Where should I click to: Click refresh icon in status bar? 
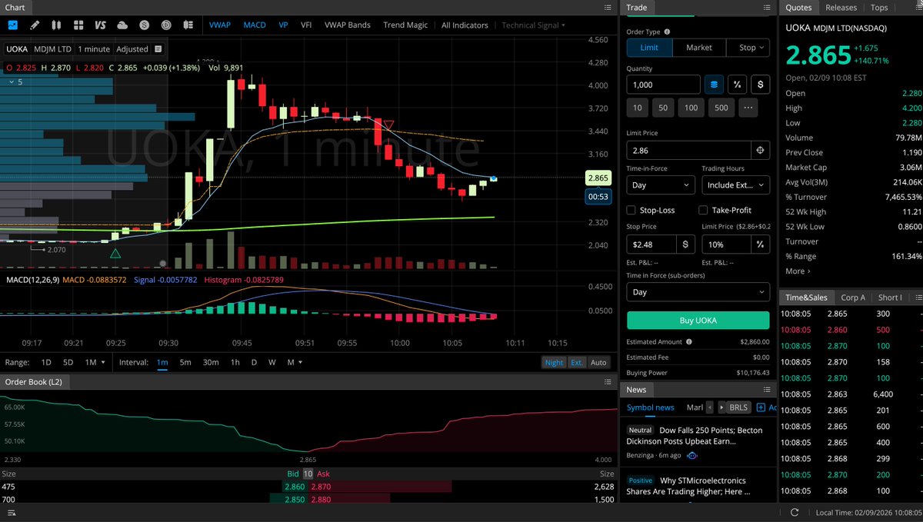(x=795, y=513)
